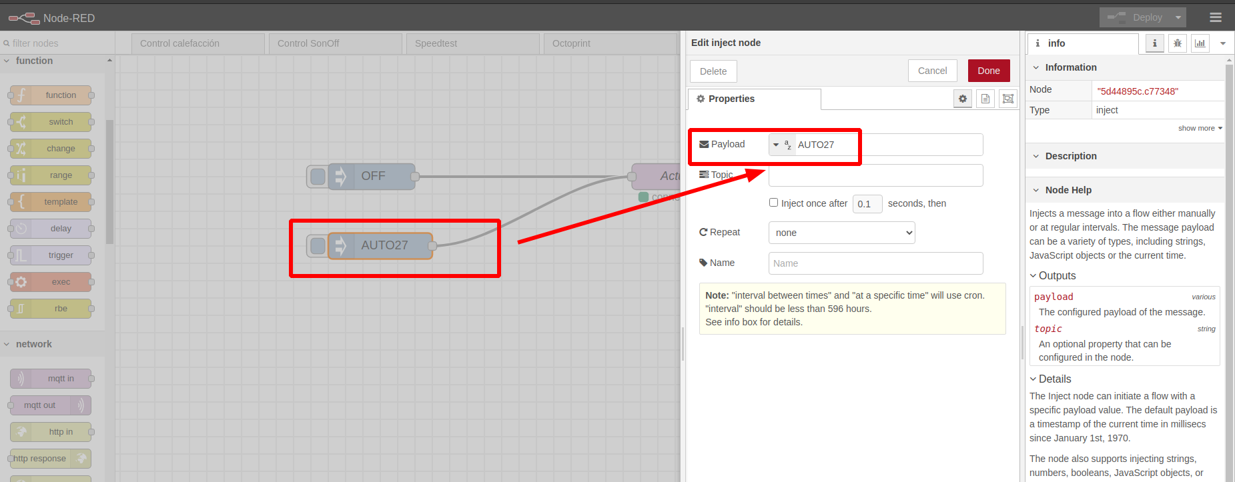Trigger the AUTO27 inject node button
The width and height of the screenshot is (1235, 482).
318,245
